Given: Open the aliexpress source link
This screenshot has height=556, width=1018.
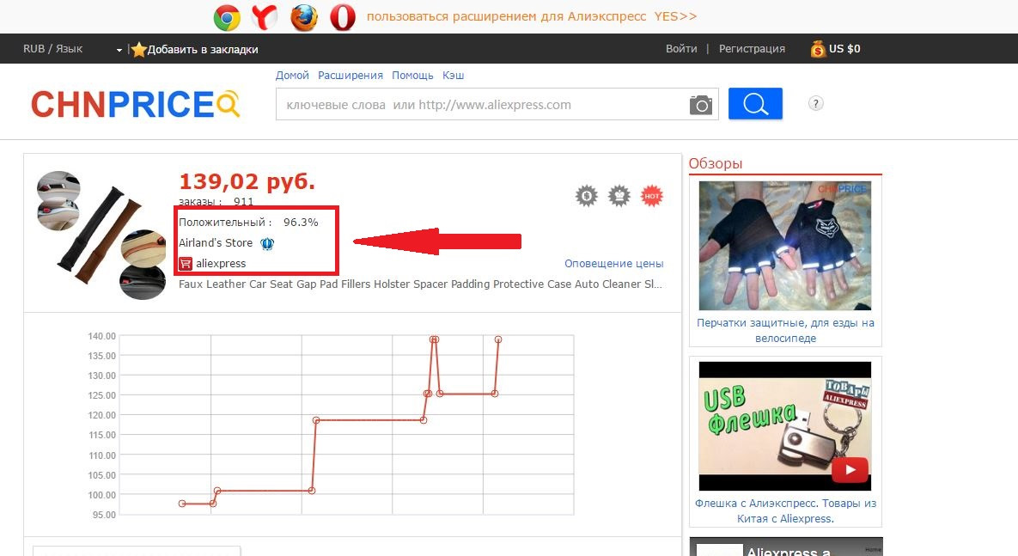Looking at the screenshot, I should (221, 264).
